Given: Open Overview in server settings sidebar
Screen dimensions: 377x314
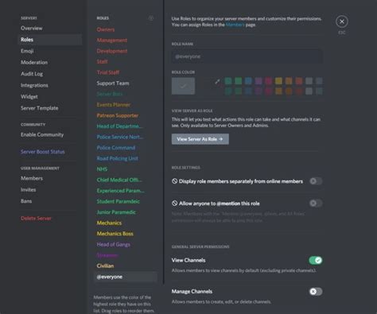Looking at the screenshot, I should tap(32, 28).
